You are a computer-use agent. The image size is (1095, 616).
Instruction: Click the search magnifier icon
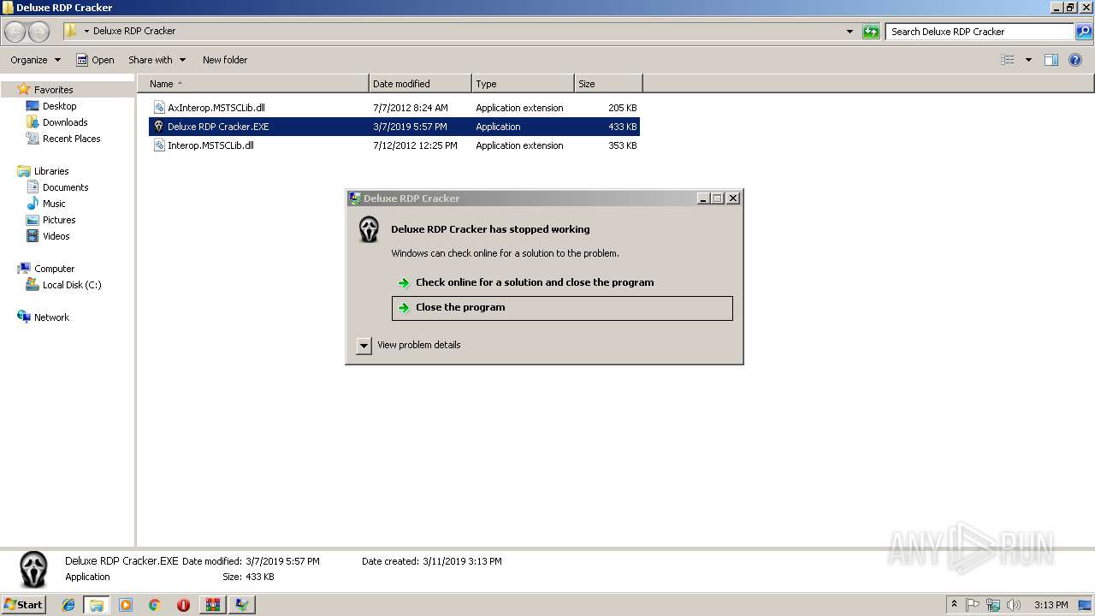1084,32
